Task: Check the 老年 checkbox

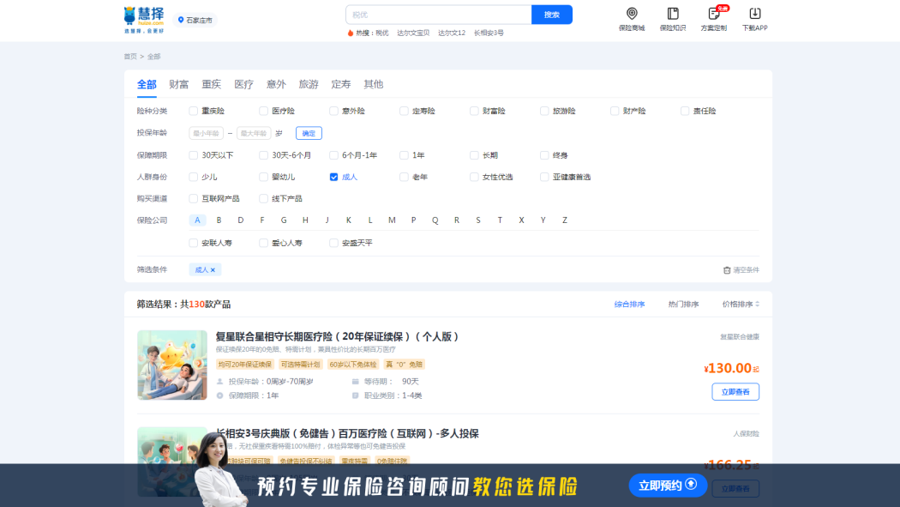Action: 404,177
